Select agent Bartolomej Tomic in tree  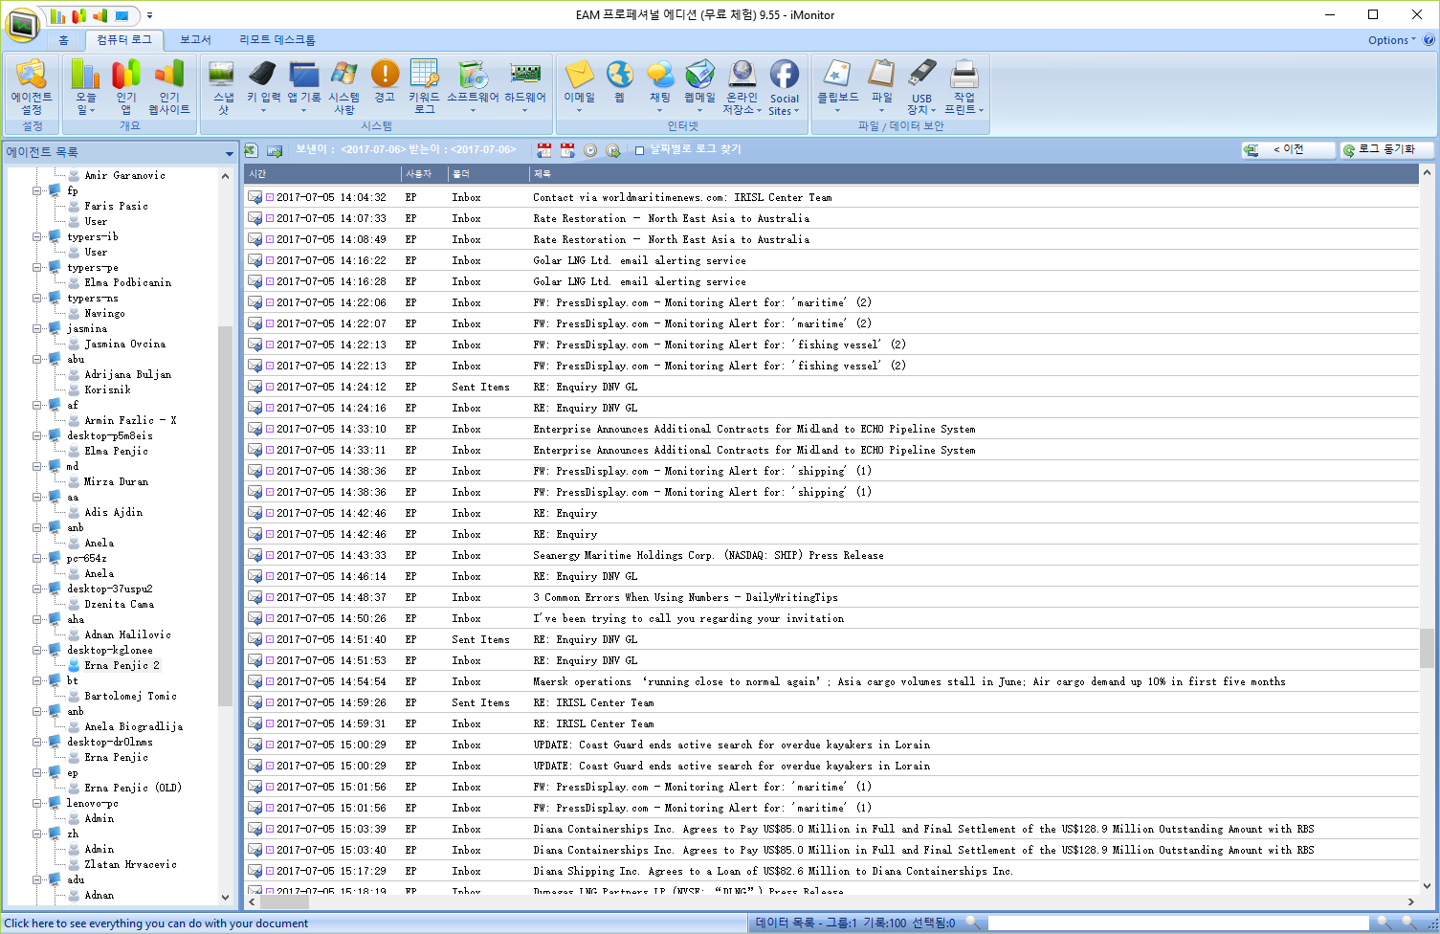pos(130,696)
